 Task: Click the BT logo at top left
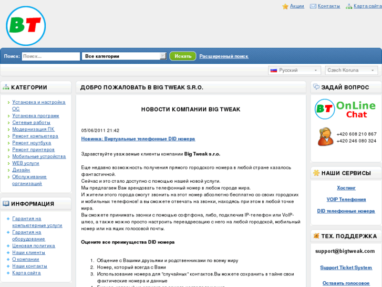(x=26, y=26)
